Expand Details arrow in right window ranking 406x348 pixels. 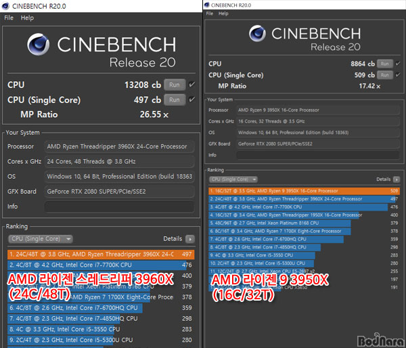(x=397, y=179)
